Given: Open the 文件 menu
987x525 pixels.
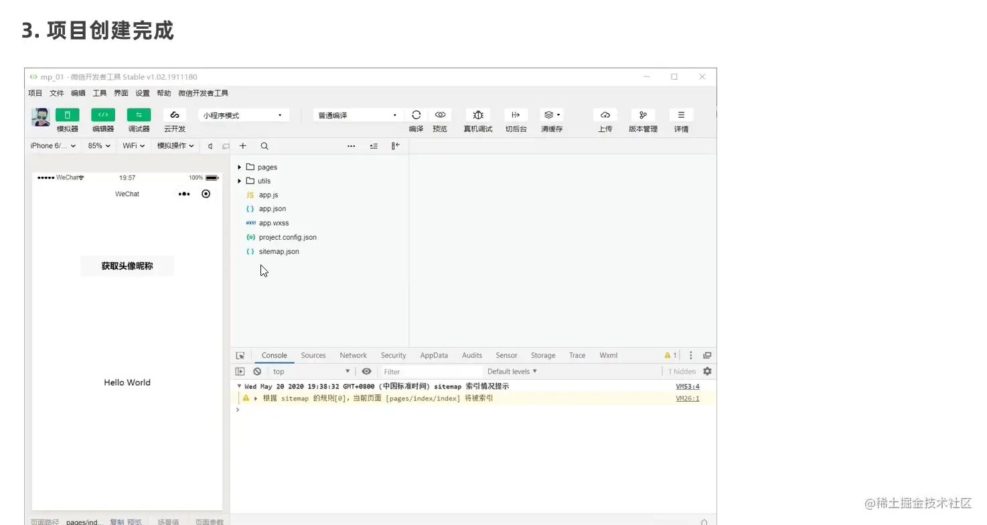Looking at the screenshot, I should pyautogui.click(x=57, y=93).
